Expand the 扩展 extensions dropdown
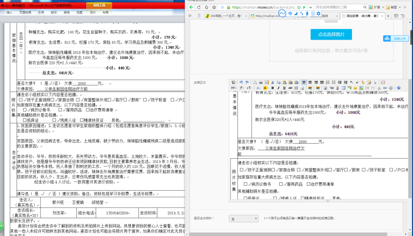 (x=383, y=7)
